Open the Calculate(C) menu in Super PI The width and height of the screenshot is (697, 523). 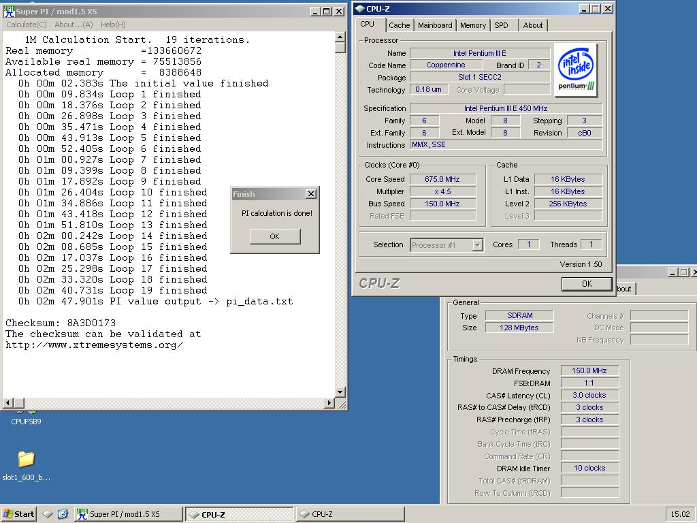coord(27,25)
